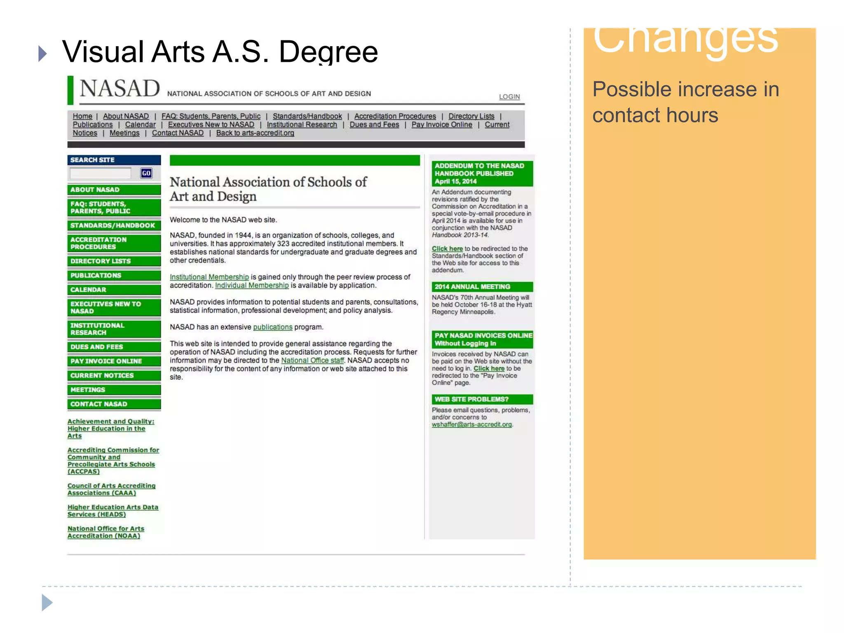
Task: Open Dues and Fees top link
Action: point(374,124)
